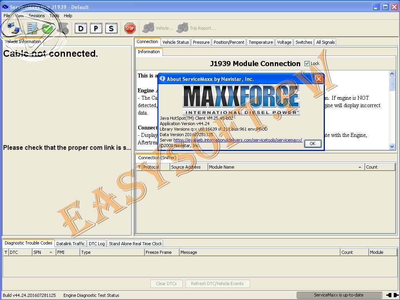Click the filter icon beside DTC column
The image size is (400, 300).
6,252
